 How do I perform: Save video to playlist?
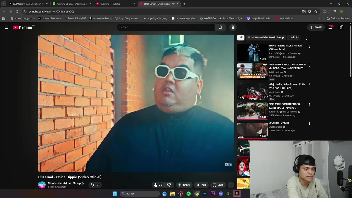(218, 185)
